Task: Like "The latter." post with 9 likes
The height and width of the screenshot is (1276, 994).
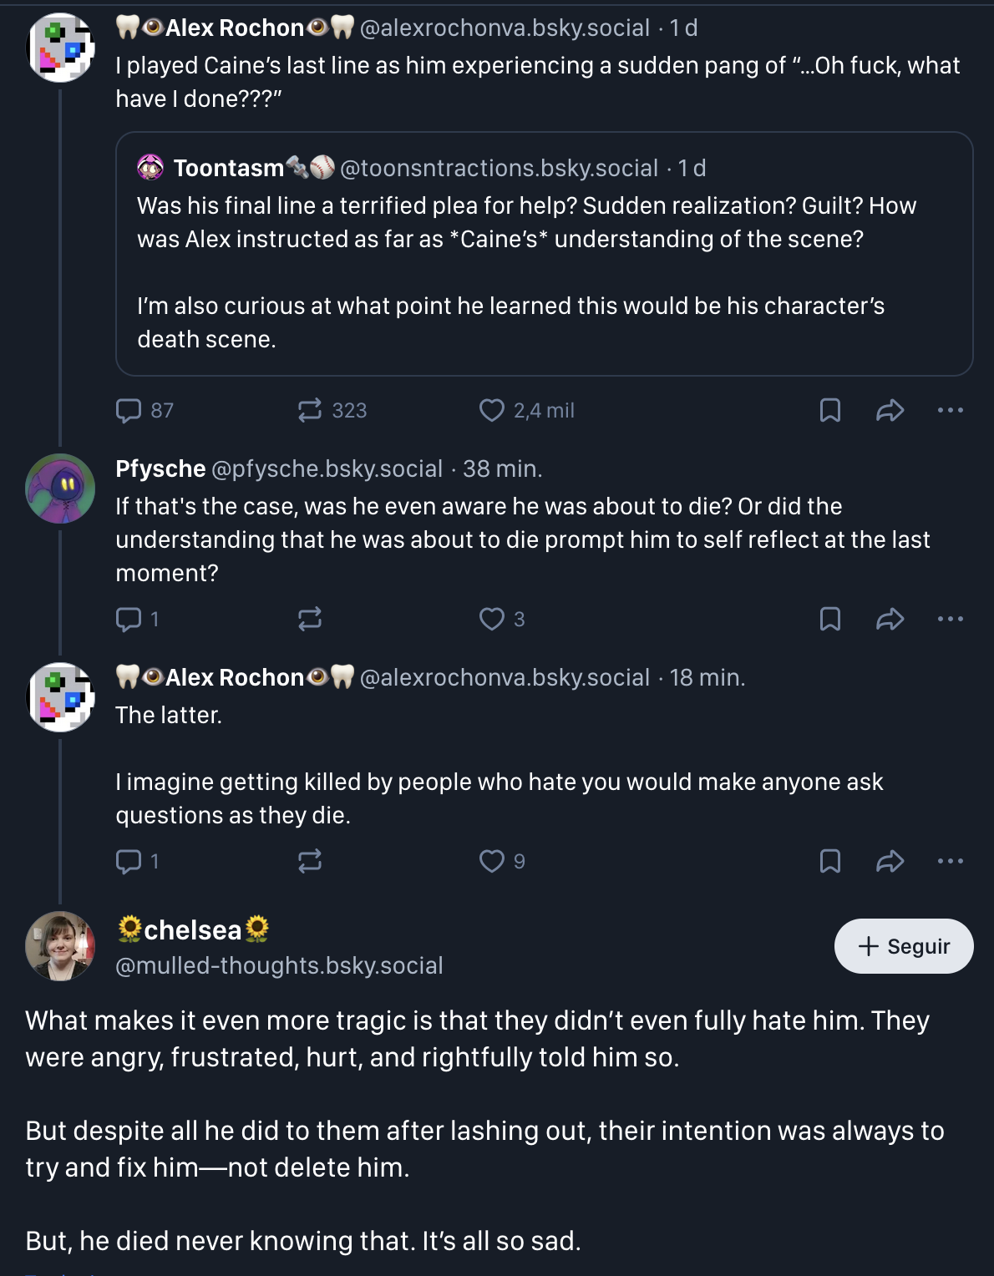Action: (492, 861)
